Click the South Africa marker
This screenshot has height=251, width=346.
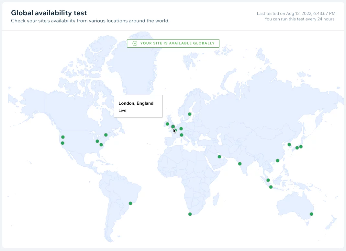[x=190, y=214]
